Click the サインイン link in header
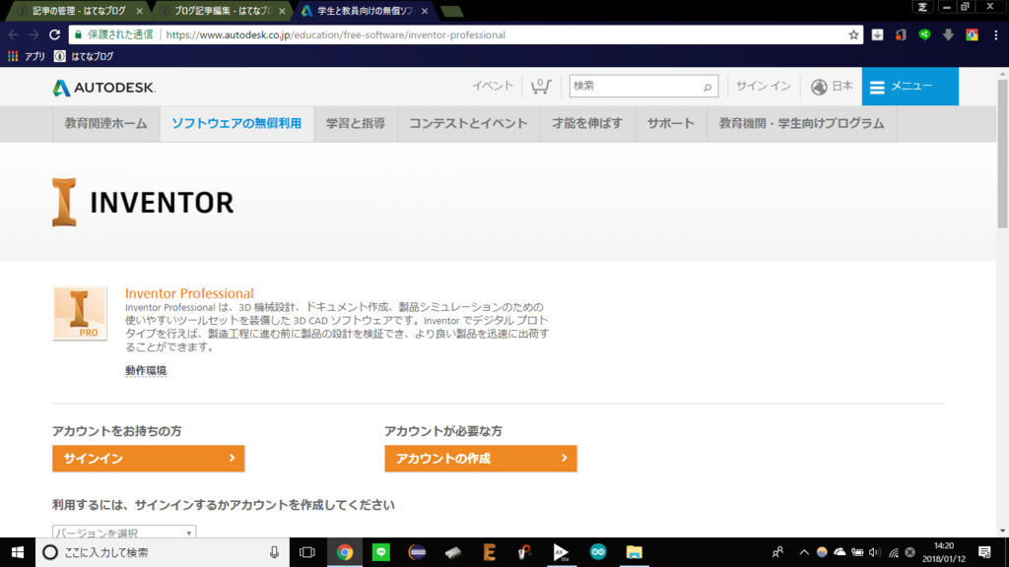Image resolution: width=1009 pixels, height=567 pixels. [x=764, y=87]
